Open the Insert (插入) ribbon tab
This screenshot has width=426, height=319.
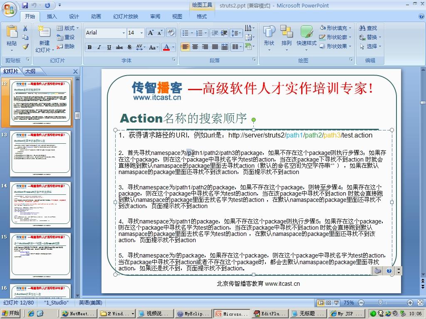52,17
